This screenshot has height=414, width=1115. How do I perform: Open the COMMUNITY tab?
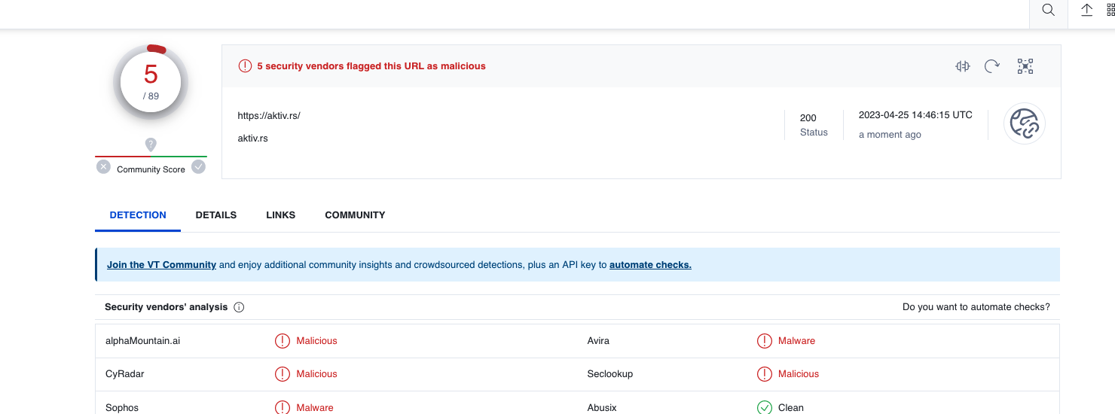tap(355, 215)
